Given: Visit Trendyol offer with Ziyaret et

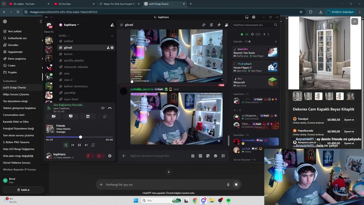Looking at the screenshot, I should 349,120.
